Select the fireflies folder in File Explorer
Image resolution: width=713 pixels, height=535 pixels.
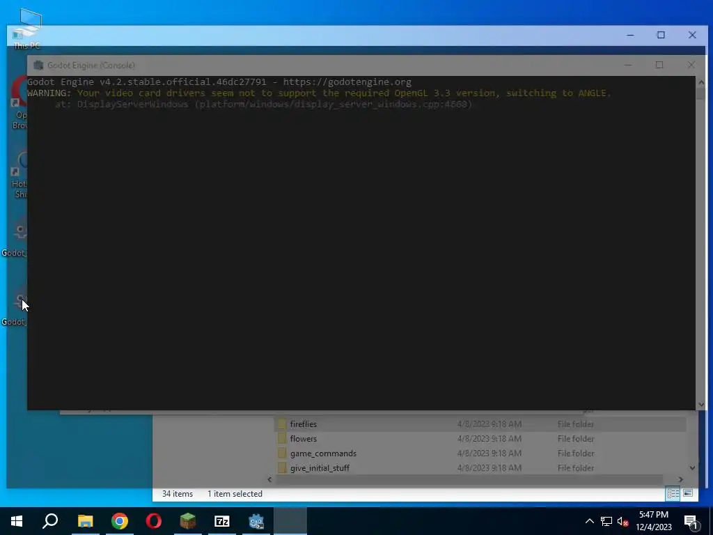480,424
